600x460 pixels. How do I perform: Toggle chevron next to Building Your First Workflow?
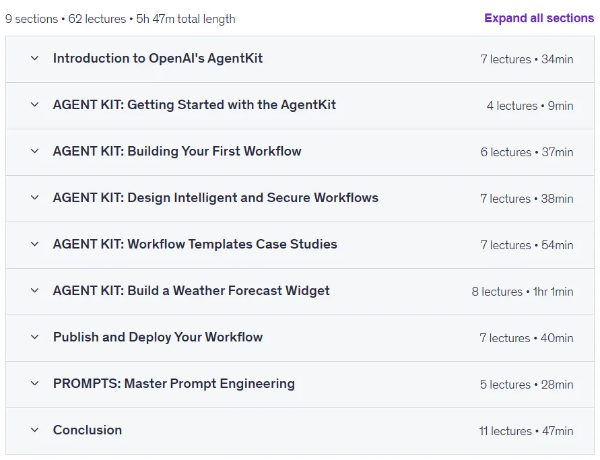(34, 151)
